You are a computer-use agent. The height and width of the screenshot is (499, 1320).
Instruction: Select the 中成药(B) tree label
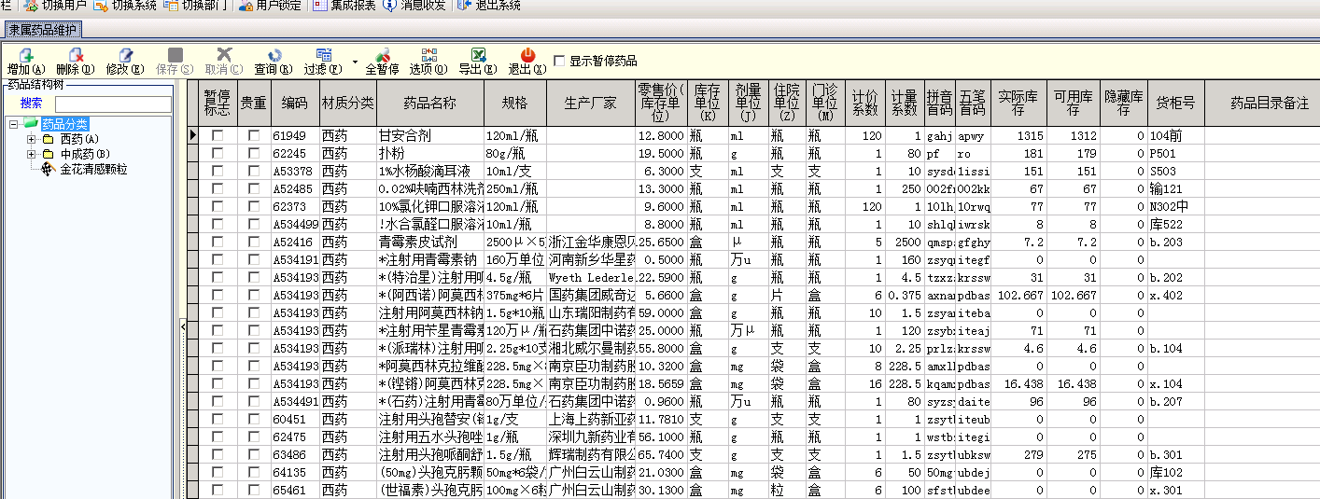[85, 154]
